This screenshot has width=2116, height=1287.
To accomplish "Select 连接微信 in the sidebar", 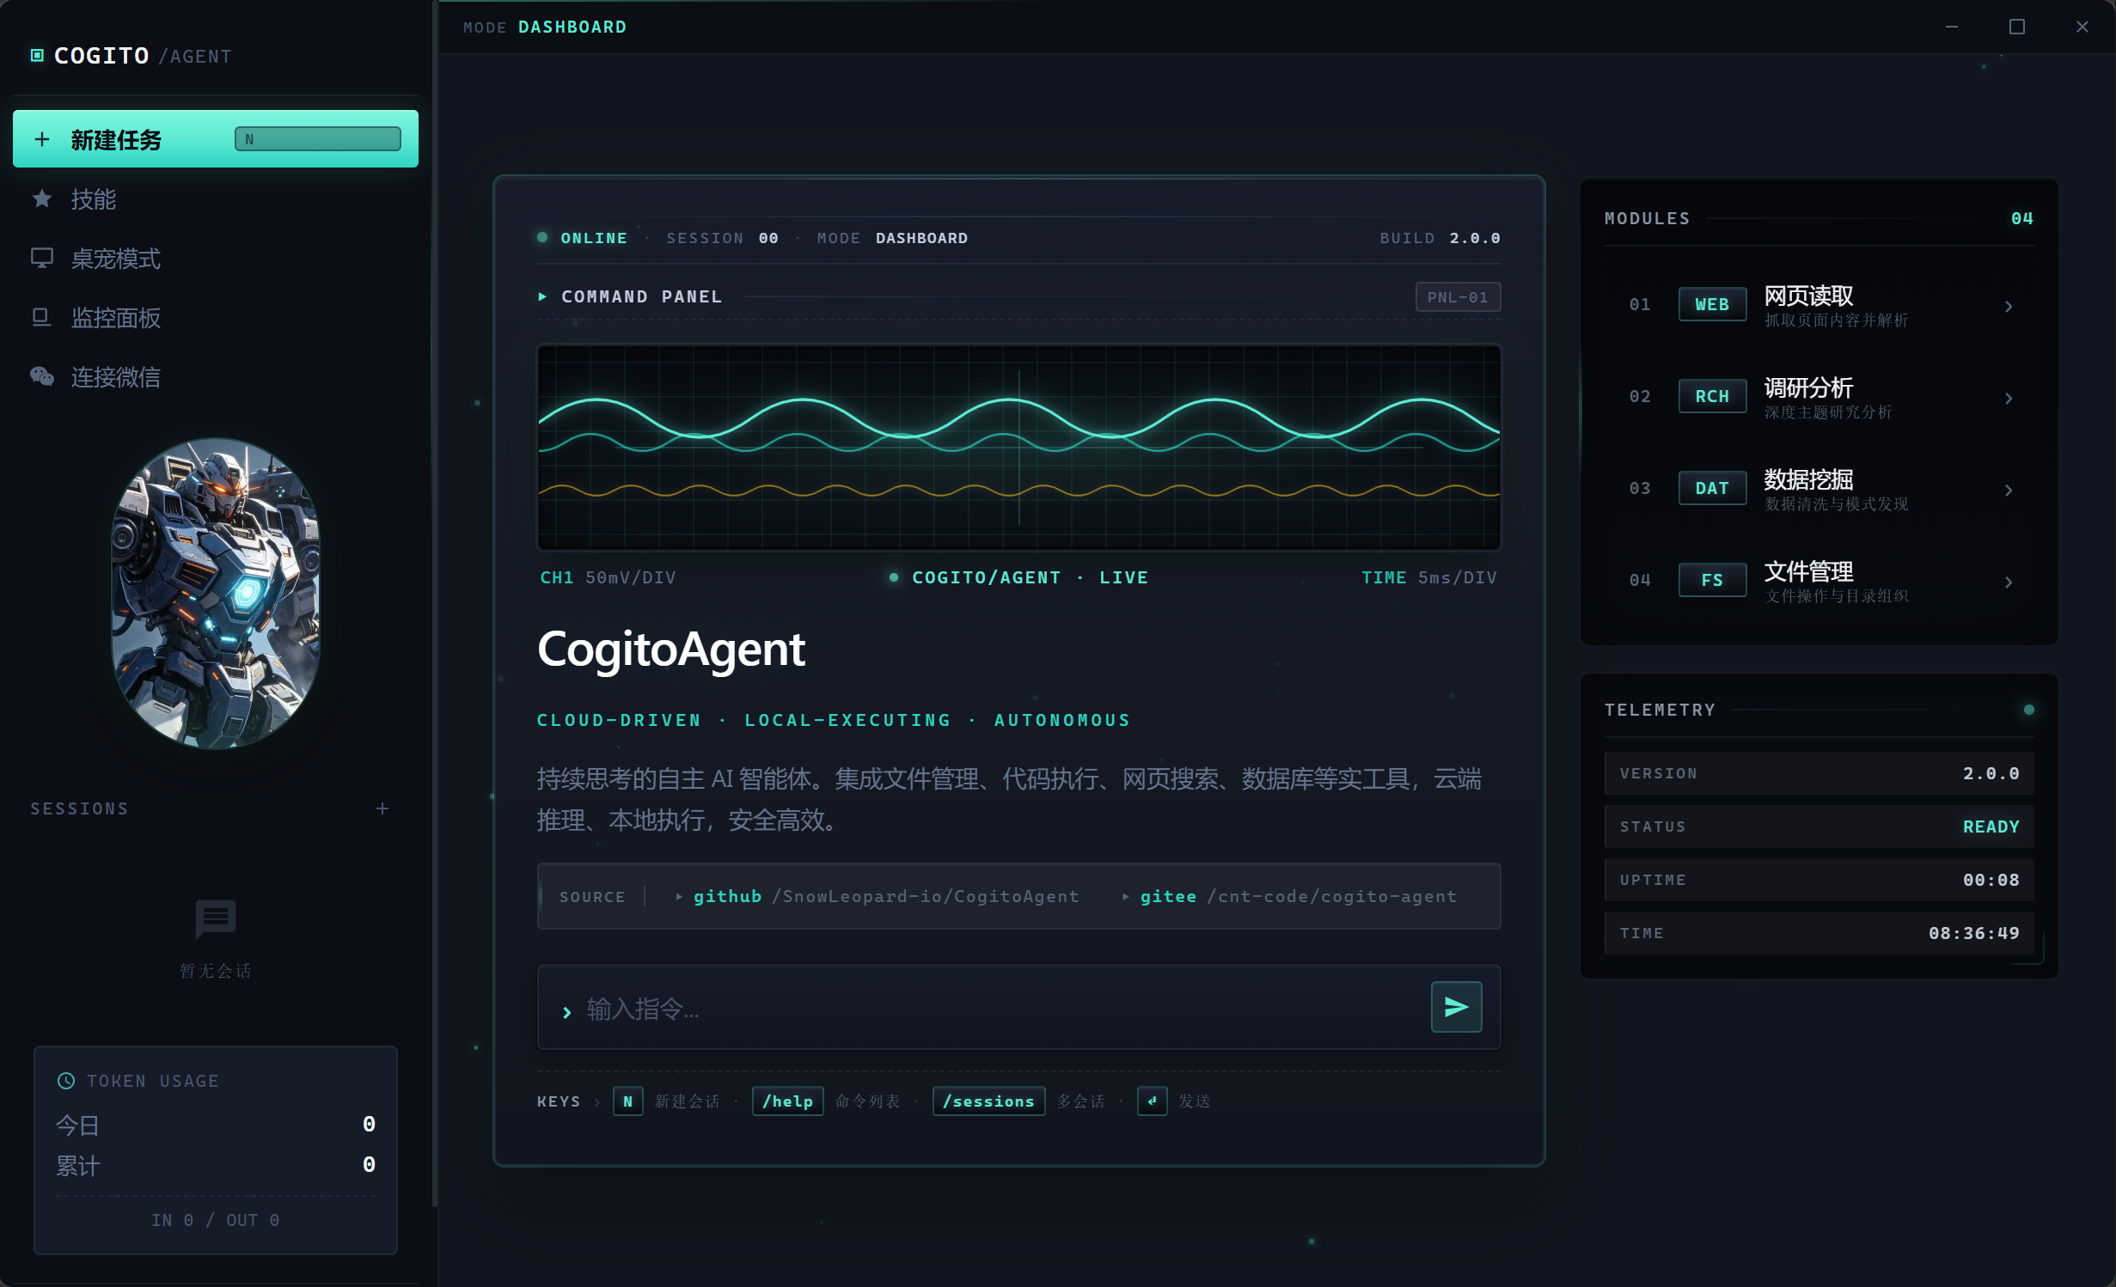I will (x=215, y=377).
